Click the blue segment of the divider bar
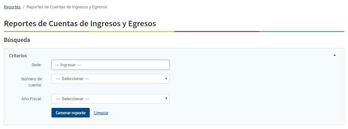 302,31
